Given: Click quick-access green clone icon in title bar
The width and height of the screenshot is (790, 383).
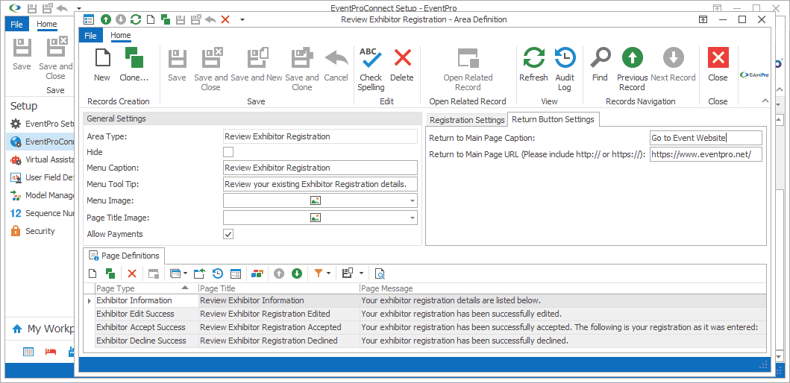Looking at the screenshot, I should coord(166,19).
